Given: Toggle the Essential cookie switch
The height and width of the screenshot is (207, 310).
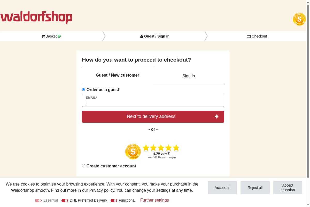Looking at the screenshot, I should click(x=38, y=201).
